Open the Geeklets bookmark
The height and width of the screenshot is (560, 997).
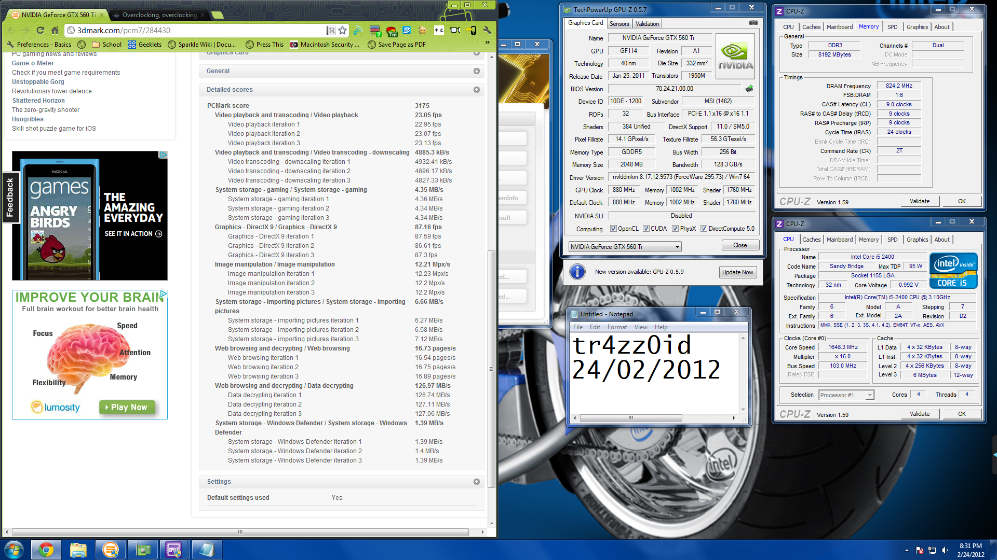(x=145, y=45)
